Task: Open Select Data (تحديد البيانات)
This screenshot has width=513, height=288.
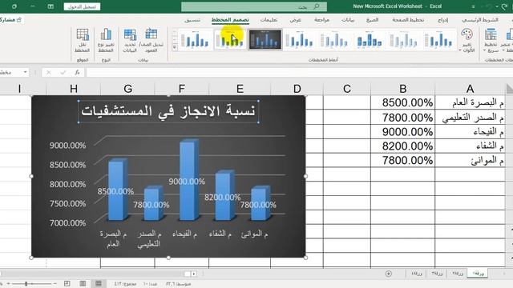Action: click(x=130, y=41)
